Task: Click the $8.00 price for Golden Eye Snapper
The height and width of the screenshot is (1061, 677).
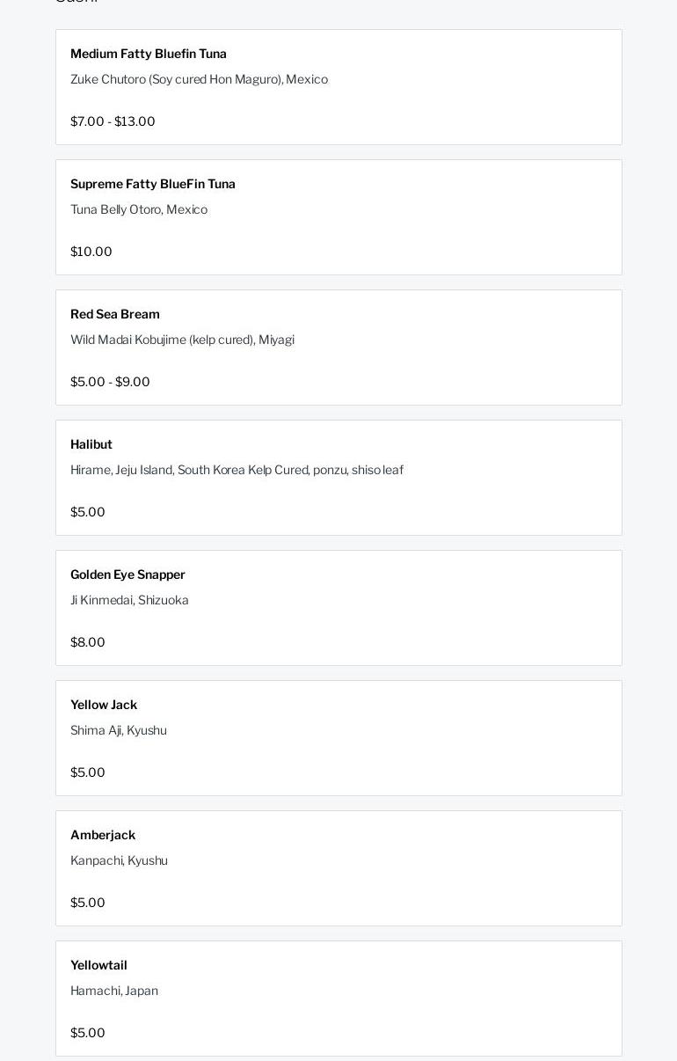Action: 88,643
